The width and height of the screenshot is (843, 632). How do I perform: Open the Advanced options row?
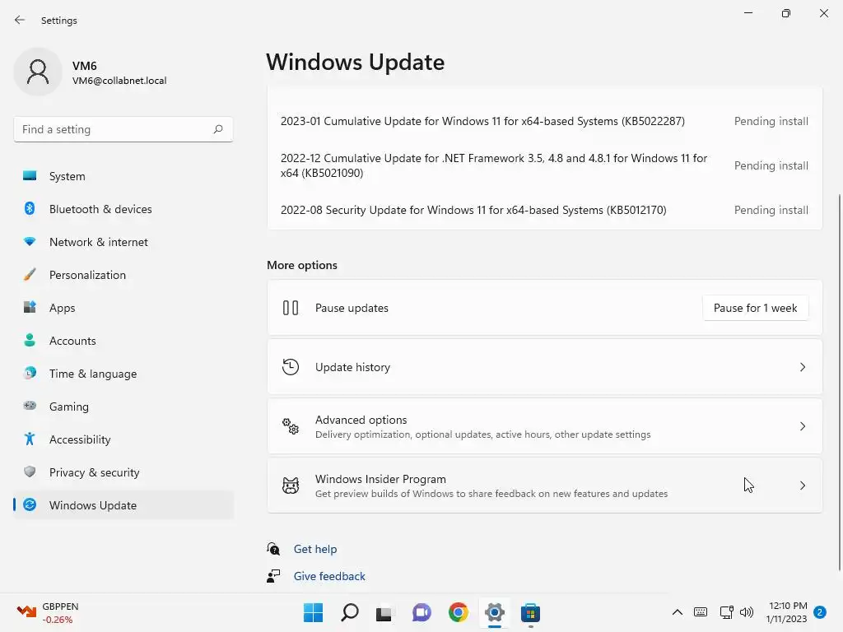pyautogui.click(x=545, y=426)
